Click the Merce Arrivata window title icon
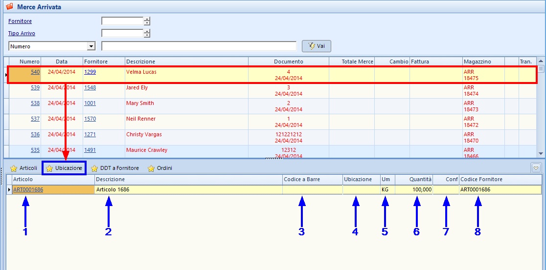This screenshot has height=270, width=546. tap(9, 7)
